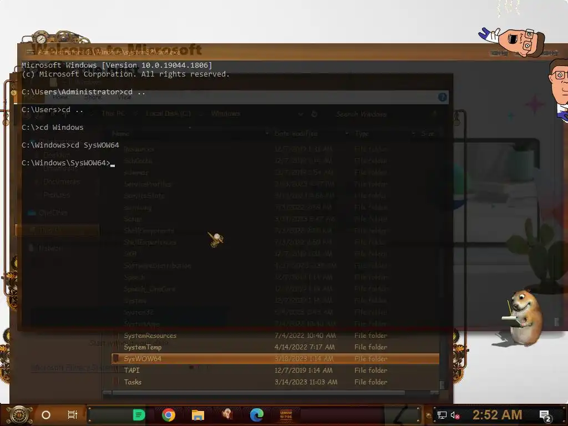Click the line 'C:\Users\Administrator>cd ..'
This screenshot has width=568, height=426.
[x=83, y=92]
